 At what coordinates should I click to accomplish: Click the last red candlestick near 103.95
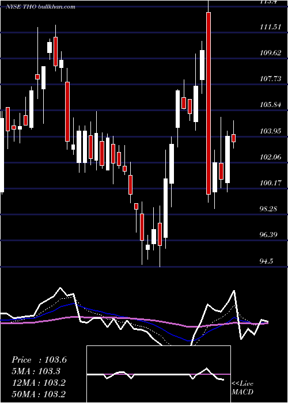coord(233,138)
